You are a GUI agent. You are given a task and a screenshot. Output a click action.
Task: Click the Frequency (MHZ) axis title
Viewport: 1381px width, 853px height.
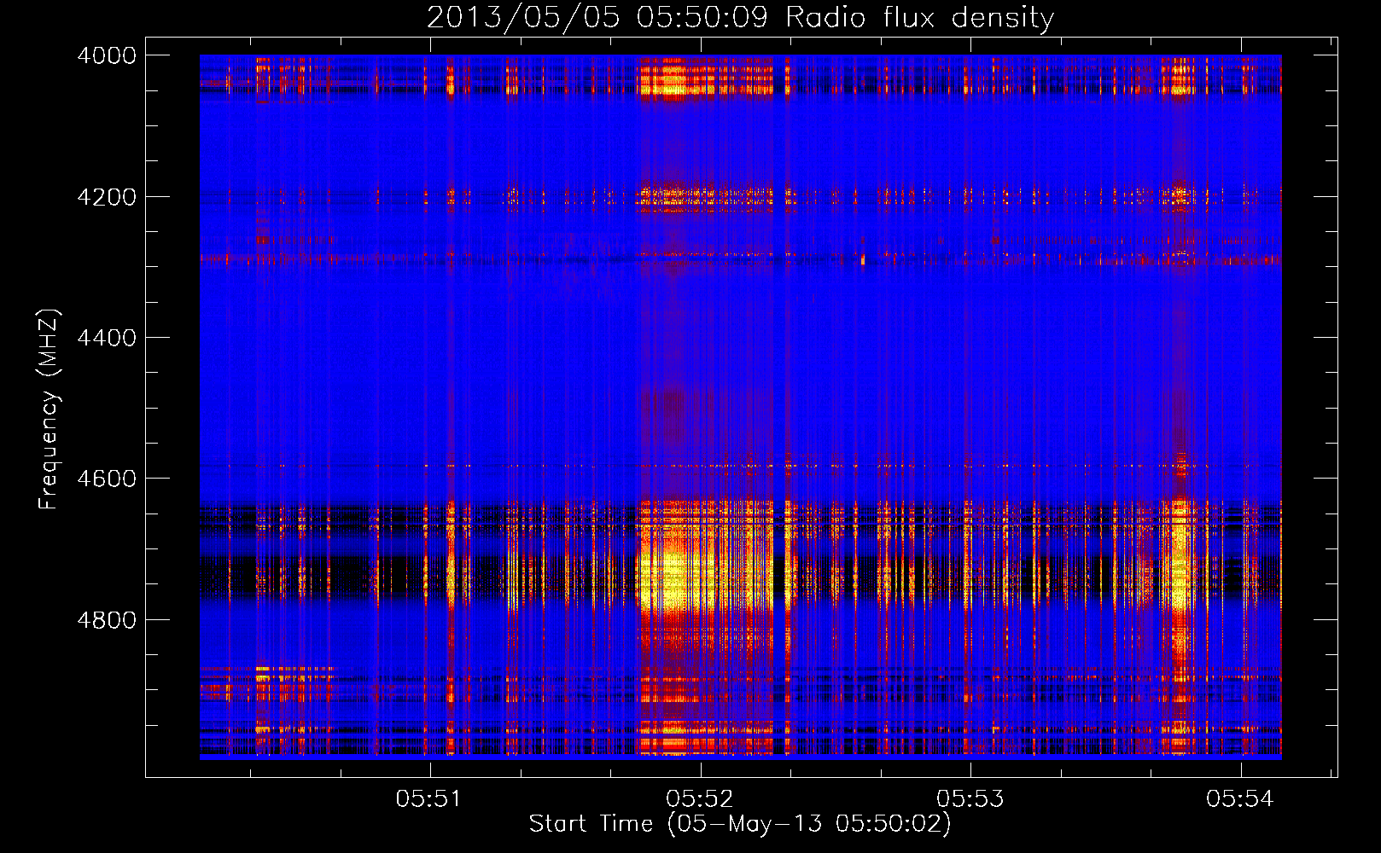pos(49,409)
